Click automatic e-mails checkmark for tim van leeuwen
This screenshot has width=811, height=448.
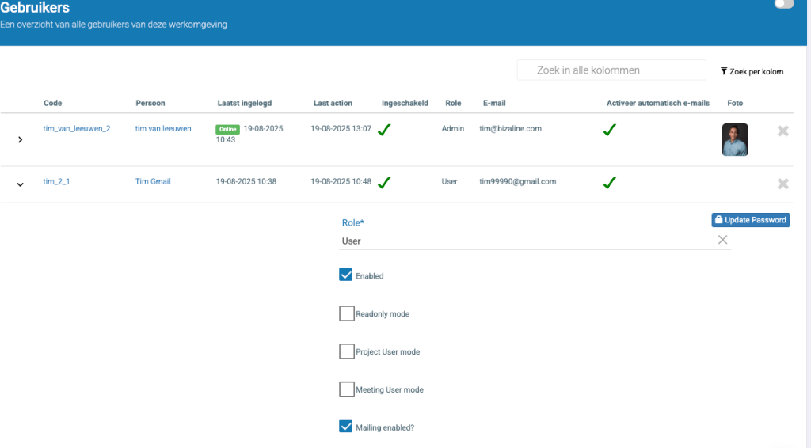click(609, 131)
